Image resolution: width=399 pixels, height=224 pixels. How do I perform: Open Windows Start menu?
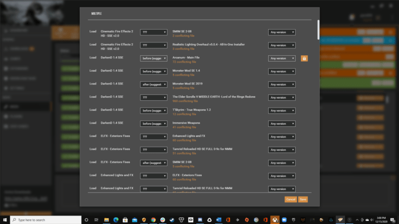coord(5,220)
